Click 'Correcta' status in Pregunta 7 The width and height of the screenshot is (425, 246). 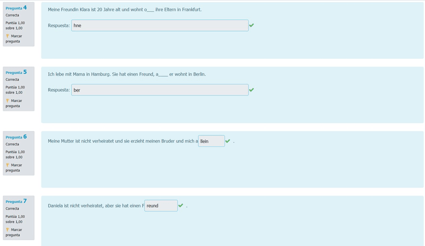click(x=12, y=208)
